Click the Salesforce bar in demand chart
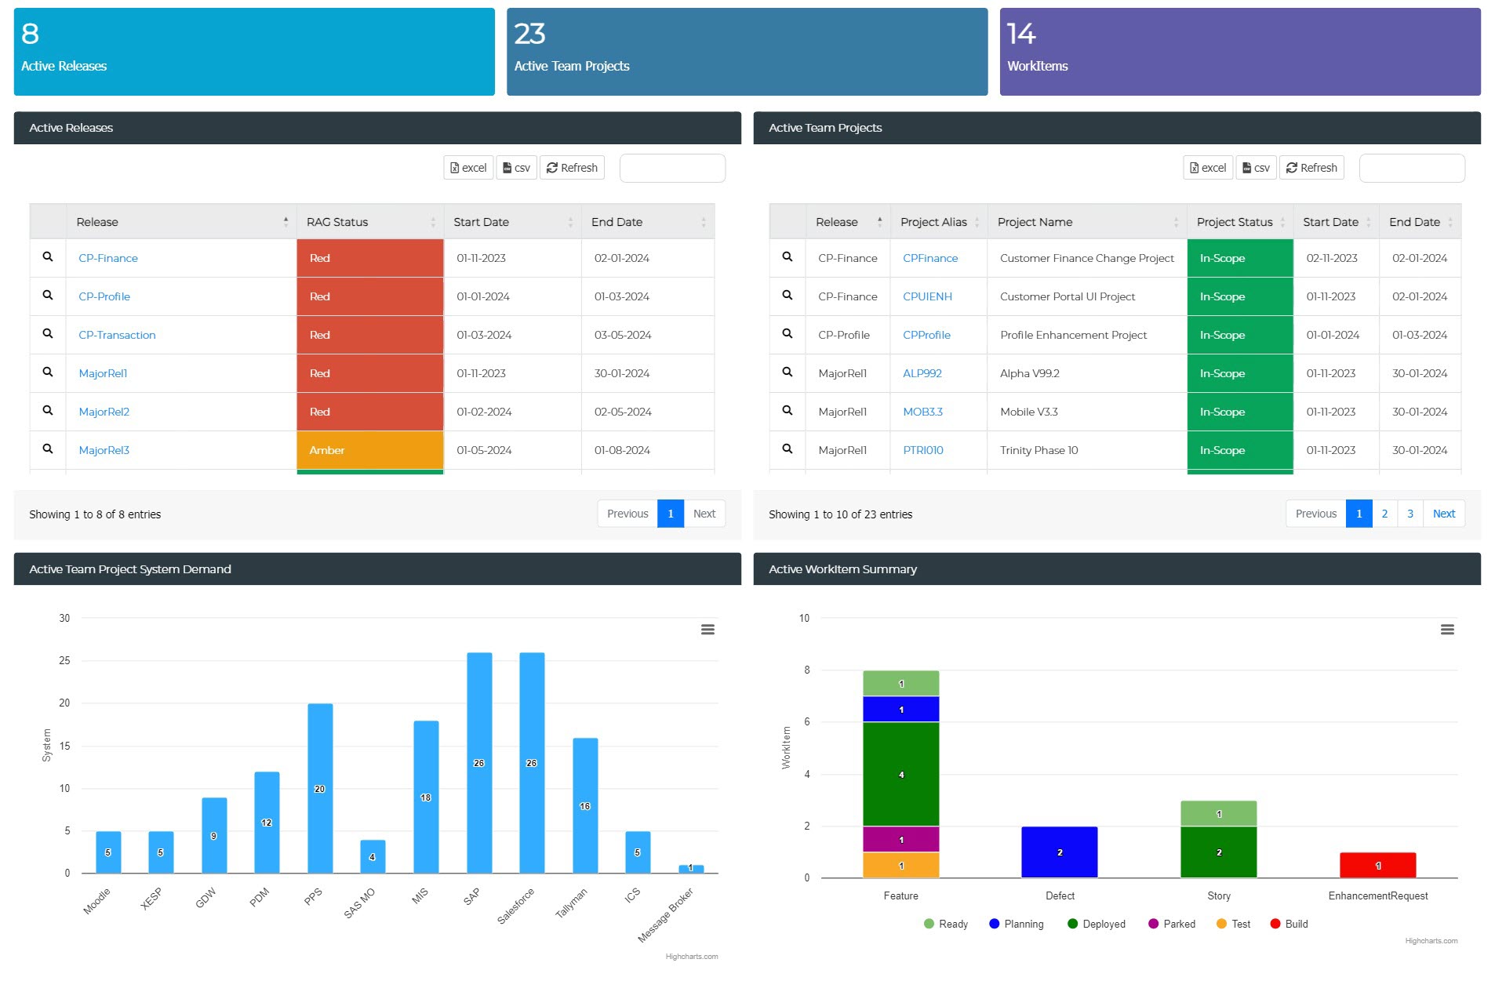The image size is (1495, 999). (532, 762)
